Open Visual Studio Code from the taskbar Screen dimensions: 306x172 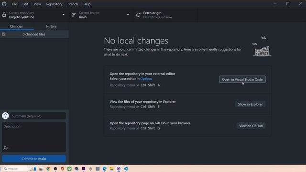(x=126, y=169)
